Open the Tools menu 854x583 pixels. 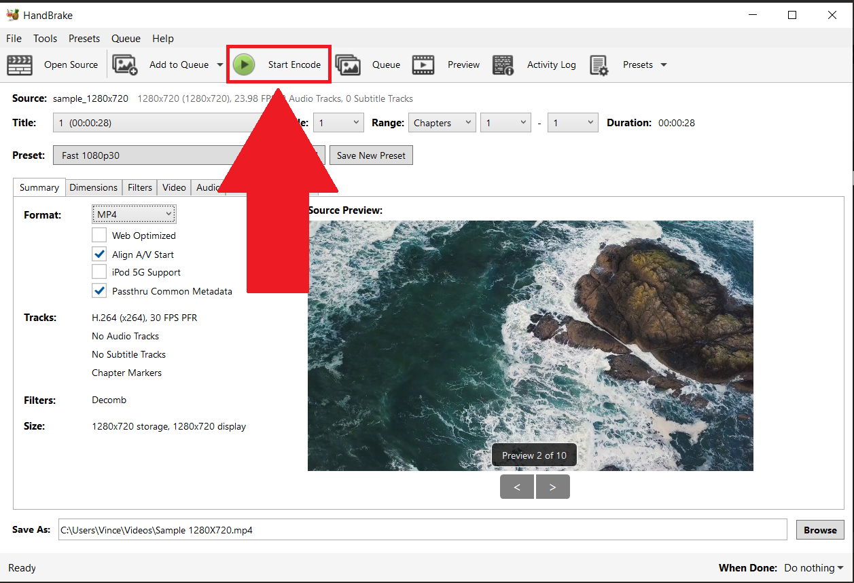point(45,39)
